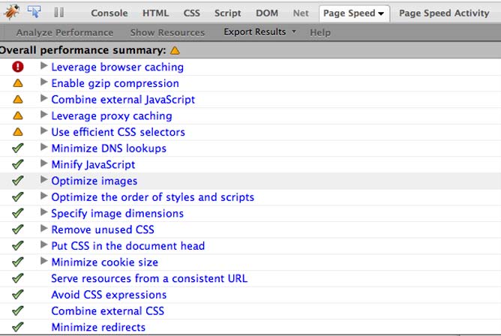Click green checkmark beside Optimize images
Screen dimensions: 501x336
(17, 181)
